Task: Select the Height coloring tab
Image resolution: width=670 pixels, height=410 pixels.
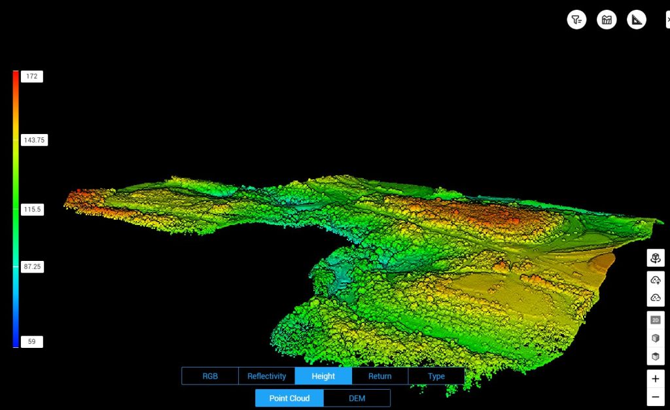Action: coord(323,376)
